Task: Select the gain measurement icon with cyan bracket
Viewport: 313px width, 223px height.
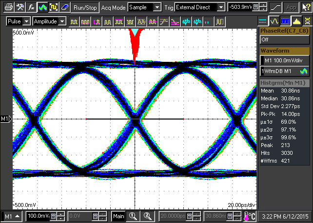Action: tap(220, 21)
